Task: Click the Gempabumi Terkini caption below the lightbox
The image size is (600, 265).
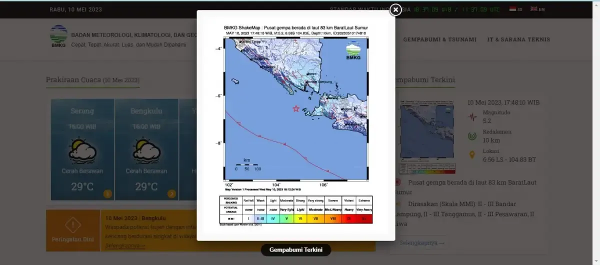Action: coord(296,250)
